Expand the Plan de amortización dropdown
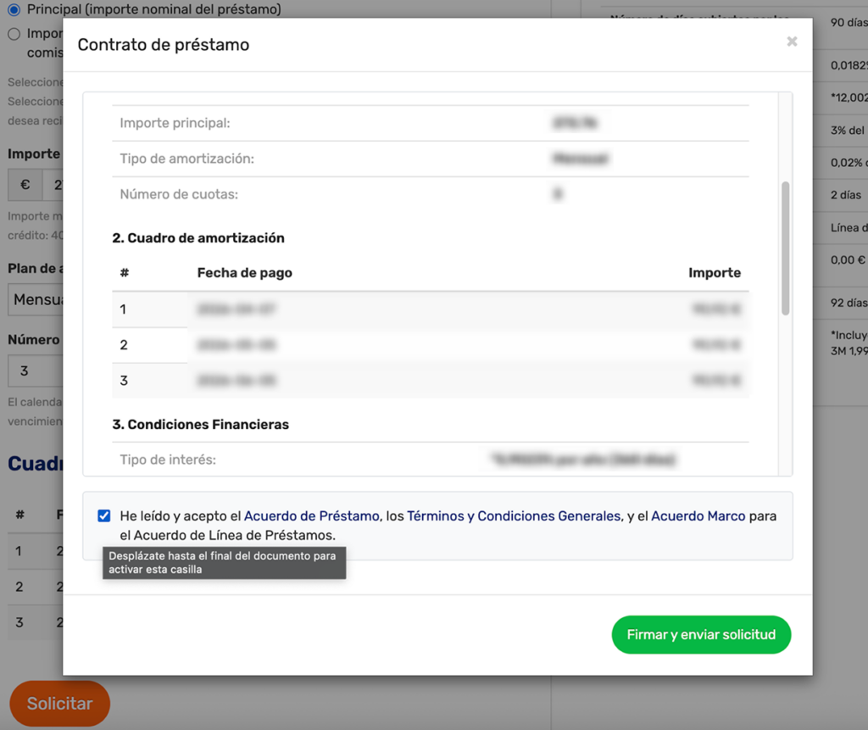The height and width of the screenshot is (730, 868). [36, 299]
